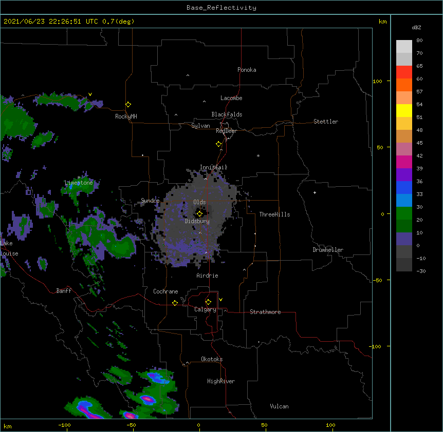Click the Strathmore town label
The height and width of the screenshot is (432, 443).
tap(265, 312)
